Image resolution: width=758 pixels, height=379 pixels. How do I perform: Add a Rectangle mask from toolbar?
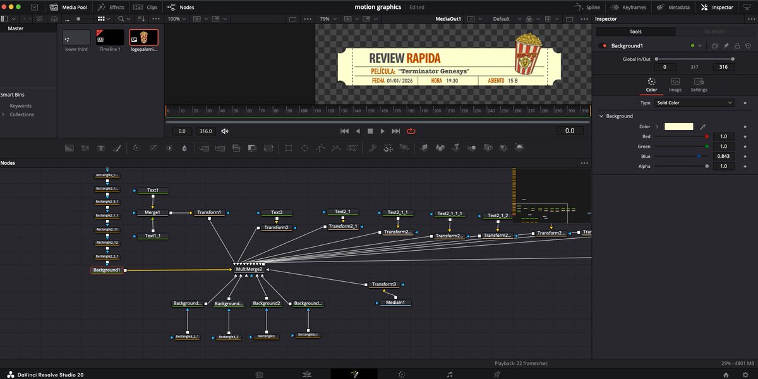pyautogui.click(x=288, y=148)
